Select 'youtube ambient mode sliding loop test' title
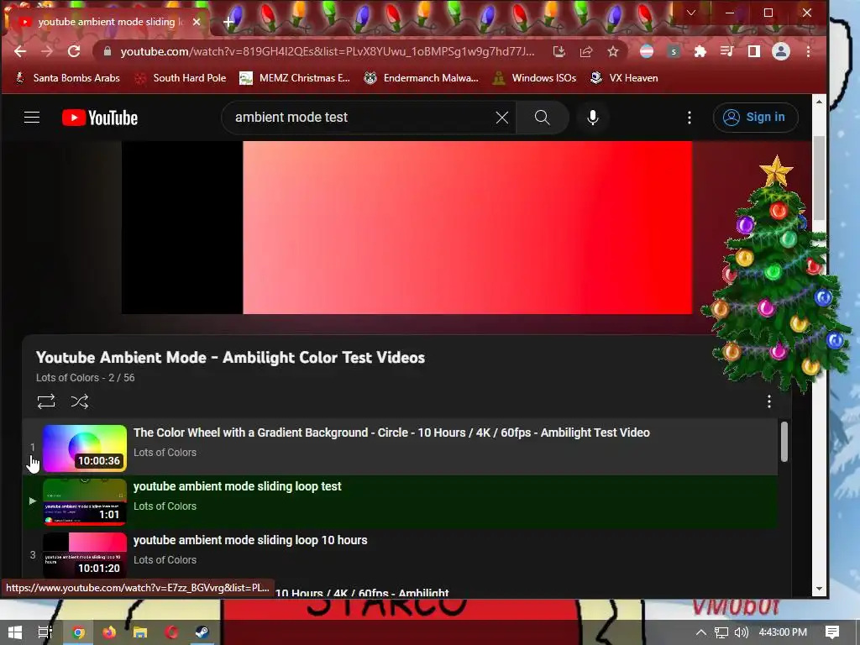This screenshot has width=860, height=645. pyautogui.click(x=238, y=486)
